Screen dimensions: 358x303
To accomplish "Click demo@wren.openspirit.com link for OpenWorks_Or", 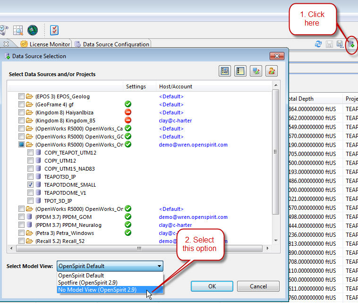I will (x=193, y=145).
